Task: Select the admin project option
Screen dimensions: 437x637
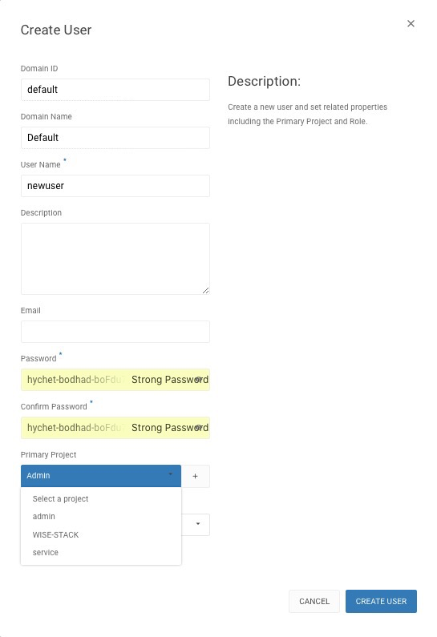Action: coord(44,517)
